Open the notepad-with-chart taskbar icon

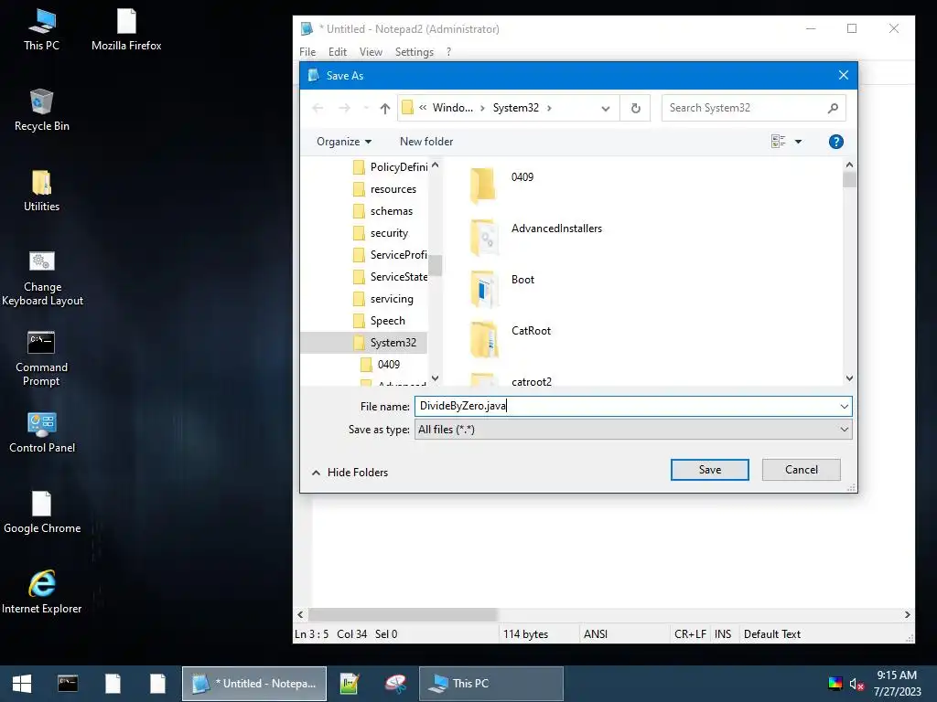(350, 684)
